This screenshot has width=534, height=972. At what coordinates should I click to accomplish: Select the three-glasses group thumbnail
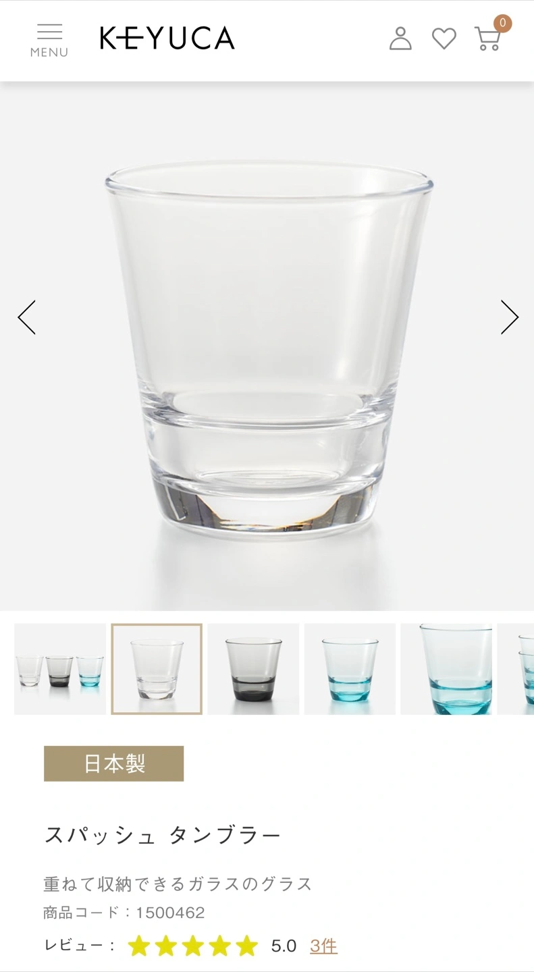[x=60, y=669]
